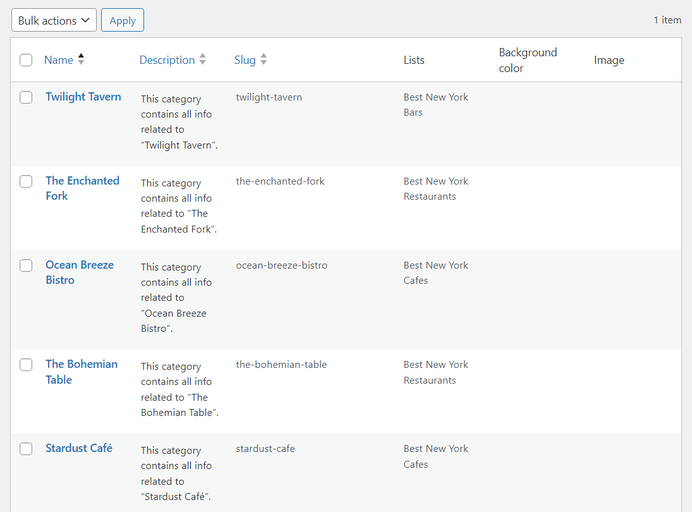The height and width of the screenshot is (512, 692).
Task: Click the Background color column header
Action: (x=528, y=60)
